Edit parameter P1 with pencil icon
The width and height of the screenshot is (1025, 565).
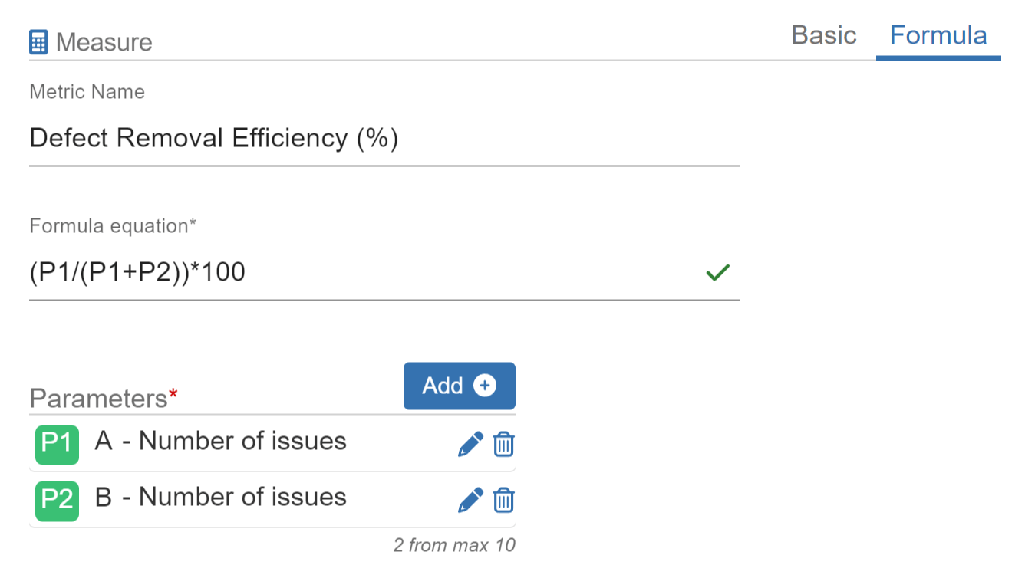tap(470, 444)
